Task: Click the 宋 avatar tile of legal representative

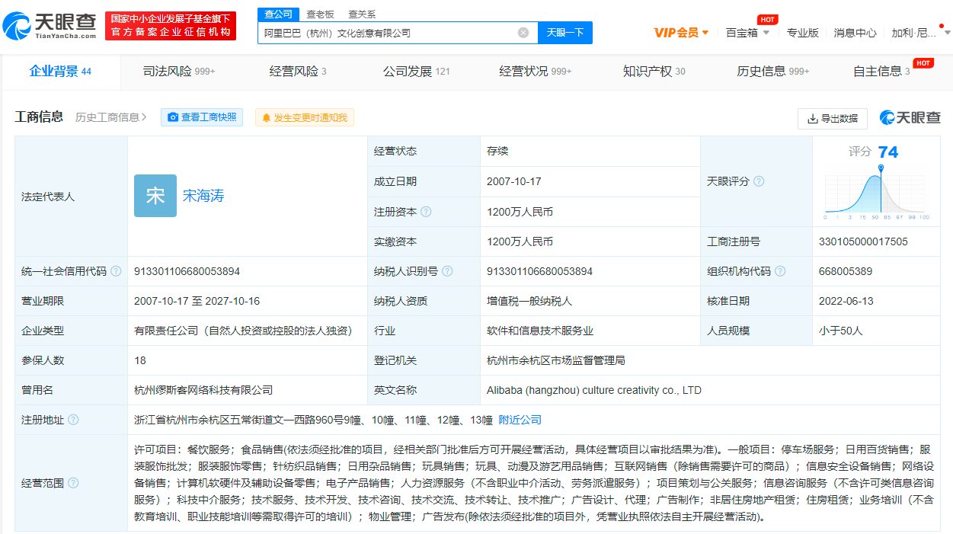Action: pos(155,196)
